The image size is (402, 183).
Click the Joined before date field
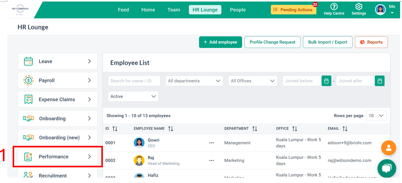click(302, 81)
